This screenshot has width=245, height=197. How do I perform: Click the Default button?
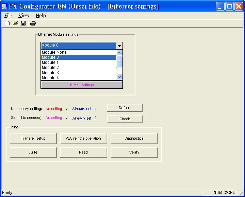[125, 108]
